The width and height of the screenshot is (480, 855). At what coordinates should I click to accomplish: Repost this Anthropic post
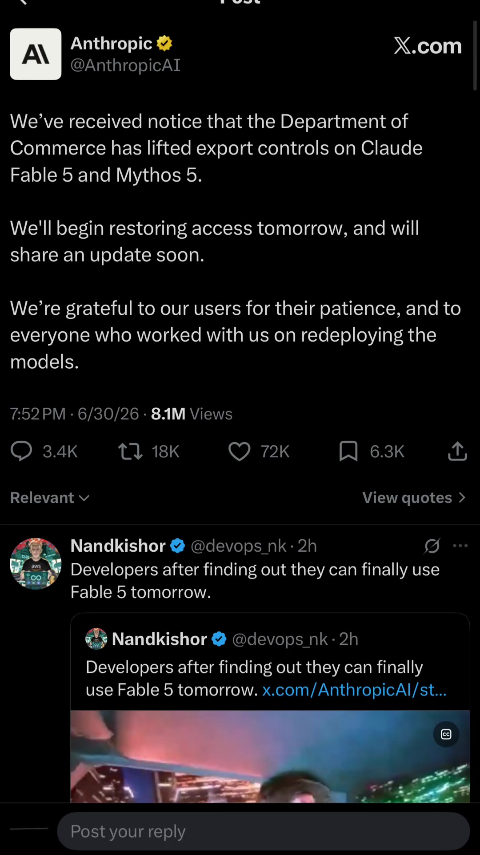(130, 451)
